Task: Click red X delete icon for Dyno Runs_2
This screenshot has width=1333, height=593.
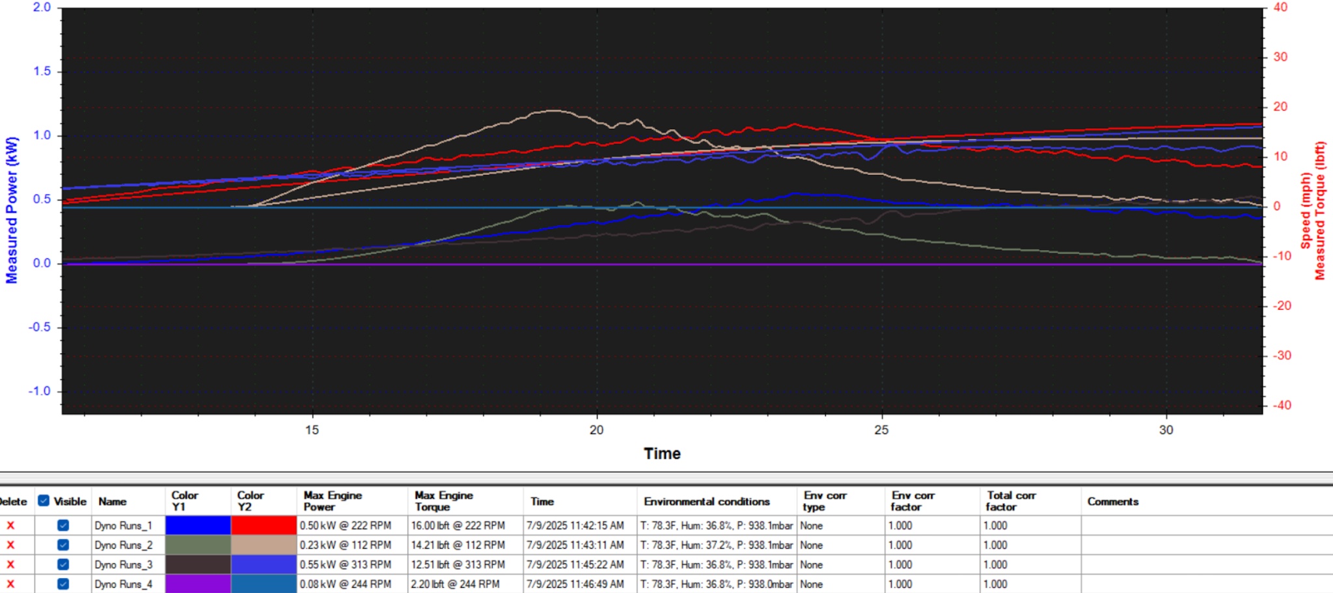Action: coord(10,545)
